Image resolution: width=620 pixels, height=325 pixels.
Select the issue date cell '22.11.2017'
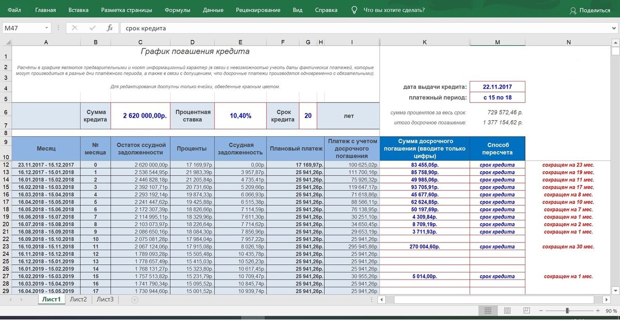[x=498, y=87]
